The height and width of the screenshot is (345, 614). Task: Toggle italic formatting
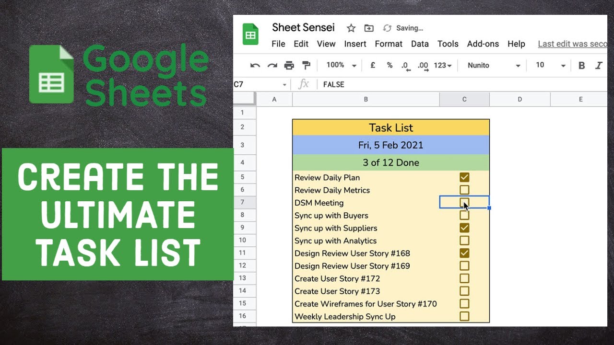tap(598, 66)
